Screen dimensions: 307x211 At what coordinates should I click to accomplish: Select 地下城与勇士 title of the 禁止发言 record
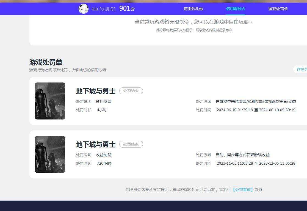click(96, 91)
